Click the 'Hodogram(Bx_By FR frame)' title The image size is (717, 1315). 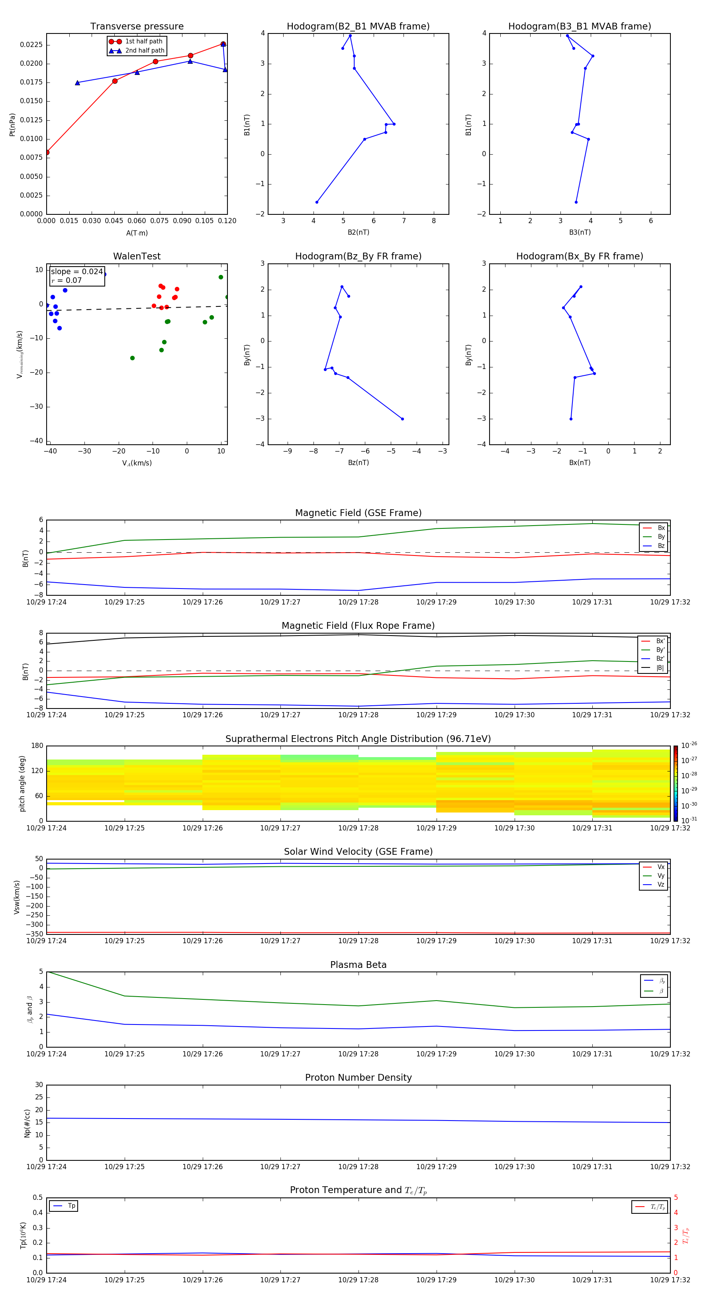pos(580,256)
